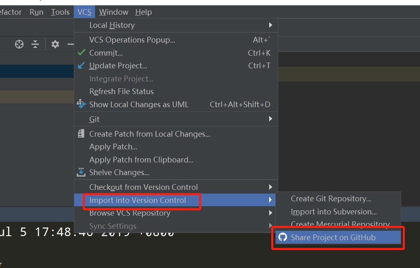Select Create Mercurial Repository submenu item
Viewport: 420px width, 268px height.
(338, 224)
